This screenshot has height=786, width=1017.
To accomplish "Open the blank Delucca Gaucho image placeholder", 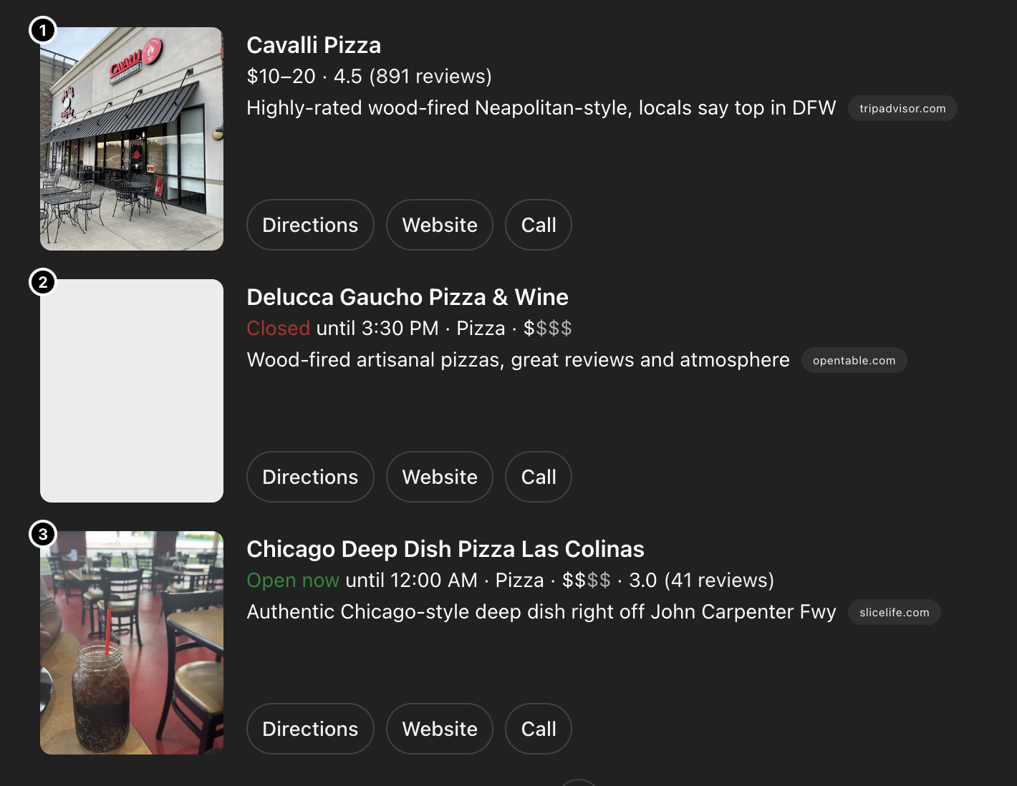I will [x=132, y=391].
